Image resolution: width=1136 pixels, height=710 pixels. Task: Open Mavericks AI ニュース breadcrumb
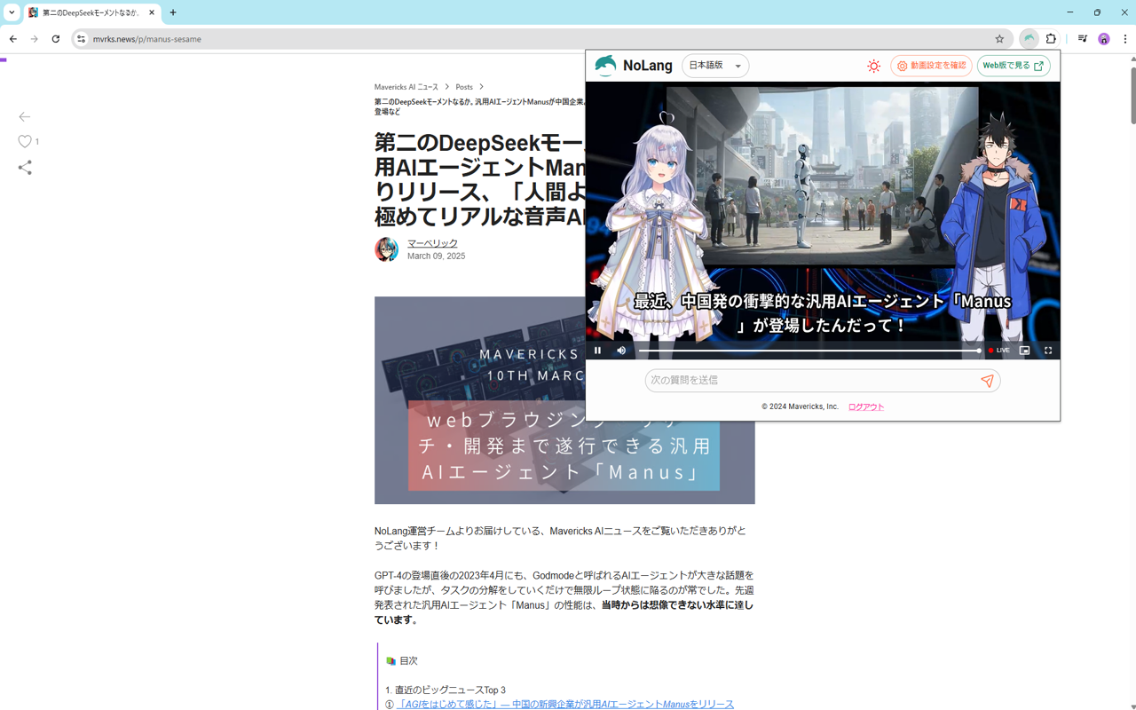tap(406, 87)
